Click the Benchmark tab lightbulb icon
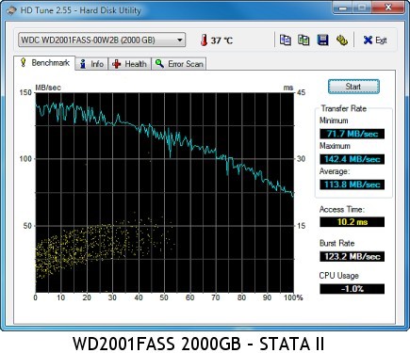Screen dimensions: 410x353 [x=23, y=62]
